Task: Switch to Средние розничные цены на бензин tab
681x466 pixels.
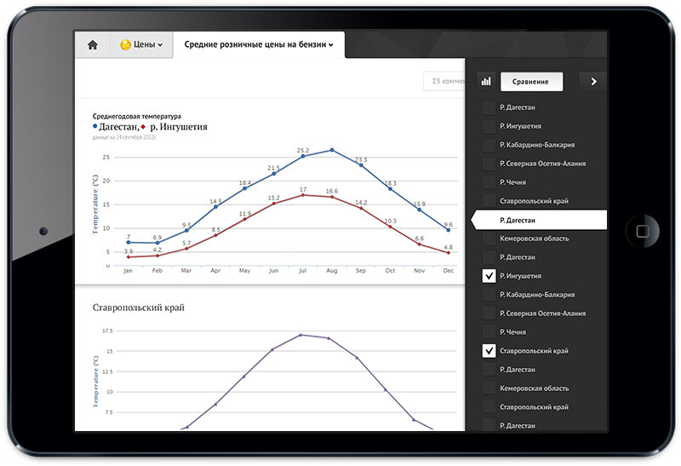Action: pyautogui.click(x=255, y=45)
